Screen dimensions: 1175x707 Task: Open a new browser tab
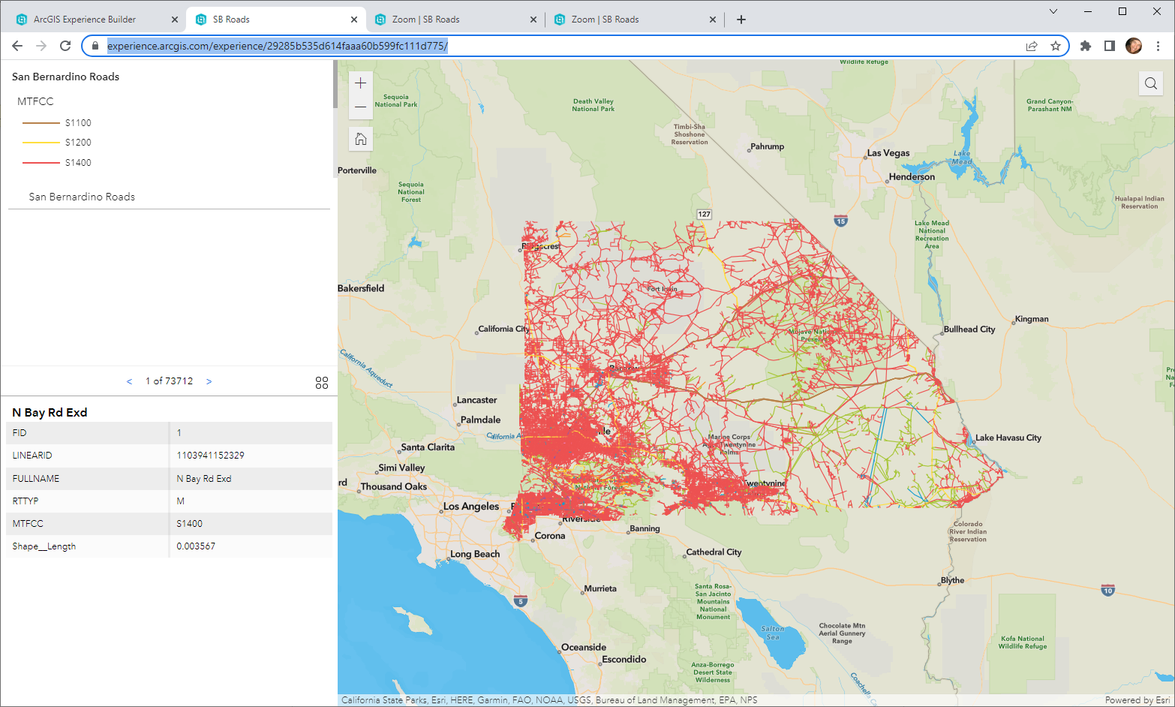click(741, 20)
